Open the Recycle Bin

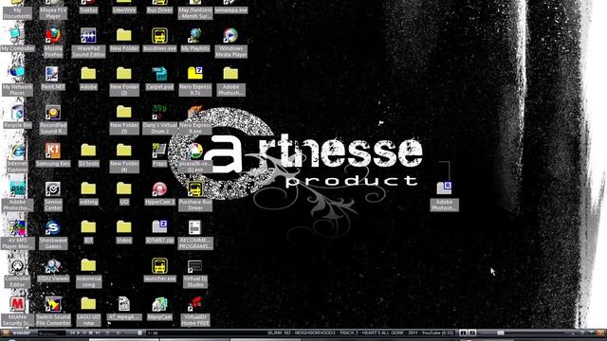pos(17,113)
